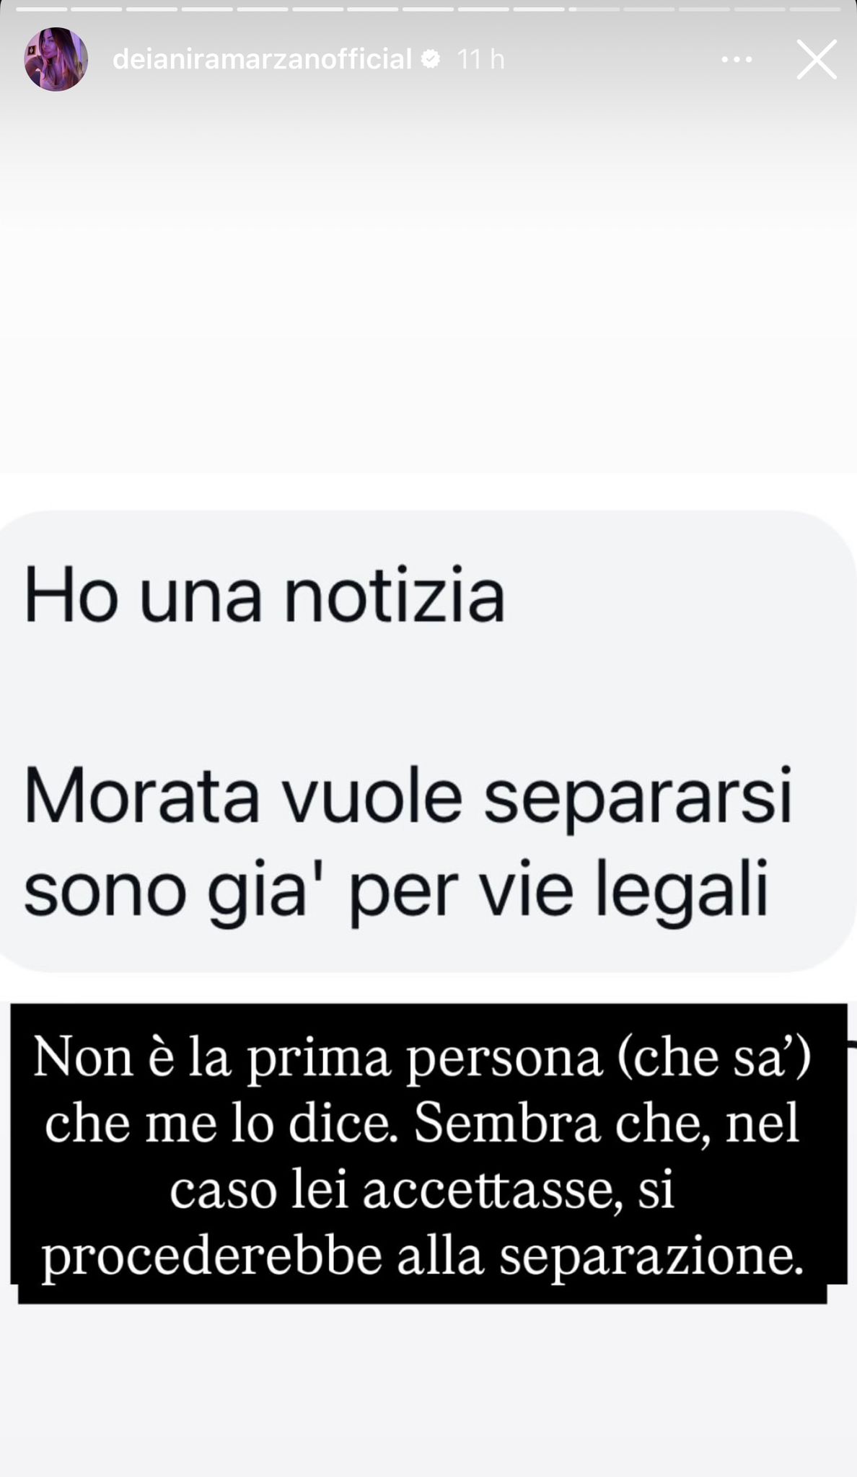Jump to the last story progress segment
The width and height of the screenshot is (857, 1477).
pyautogui.click(x=814, y=9)
